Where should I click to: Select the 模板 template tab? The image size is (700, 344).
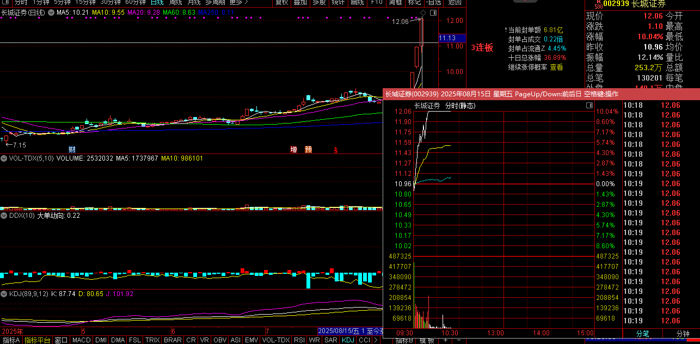pos(427,341)
